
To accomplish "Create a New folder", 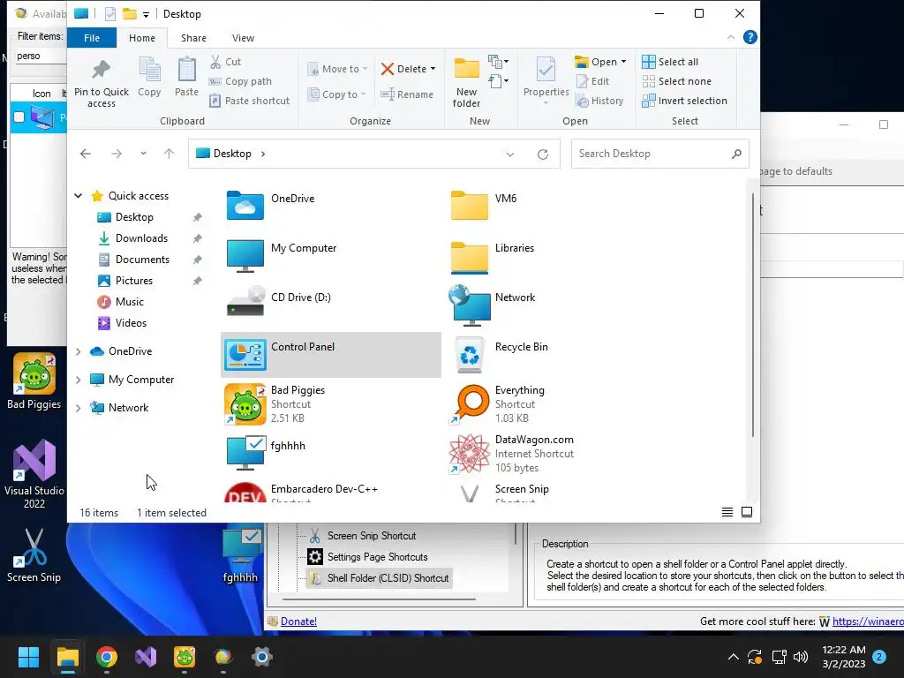I will (466, 82).
